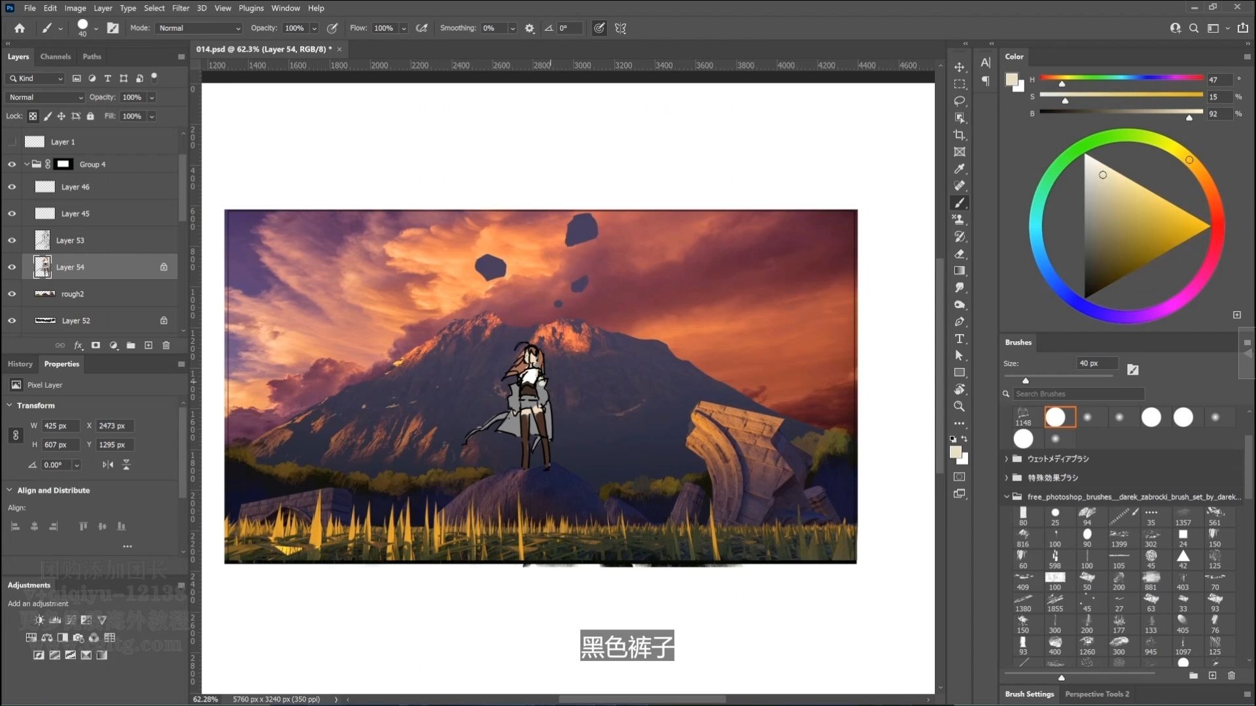The image size is (1256, 706).
Task: Open Smoothing percentage dropdown
Action: 512,28
